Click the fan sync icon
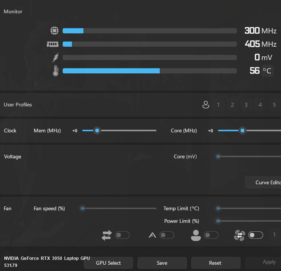The width and height of the screenshot is (281, 271). (239, 235)
